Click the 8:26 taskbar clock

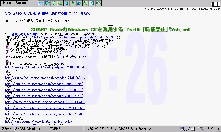211,129
